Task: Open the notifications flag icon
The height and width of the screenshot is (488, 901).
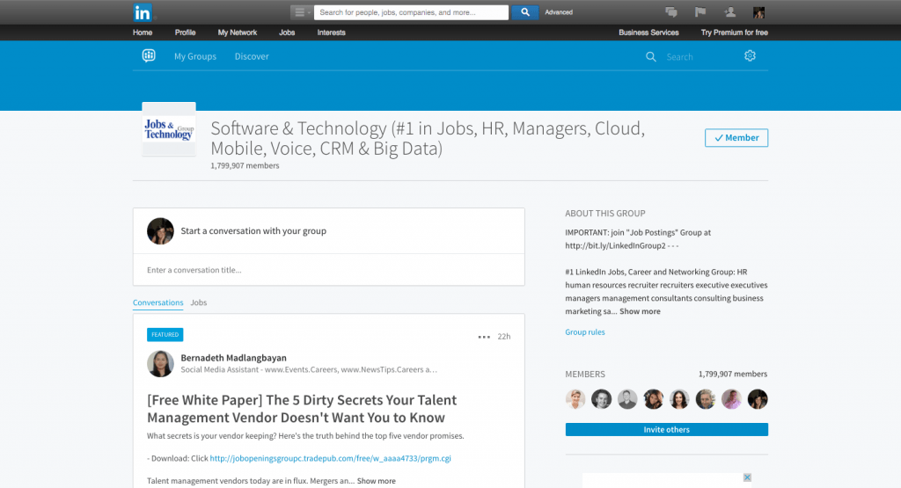Action: tap(700, 12)
